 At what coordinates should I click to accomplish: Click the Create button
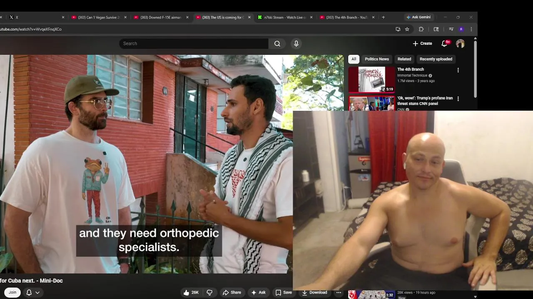point(422,43)
